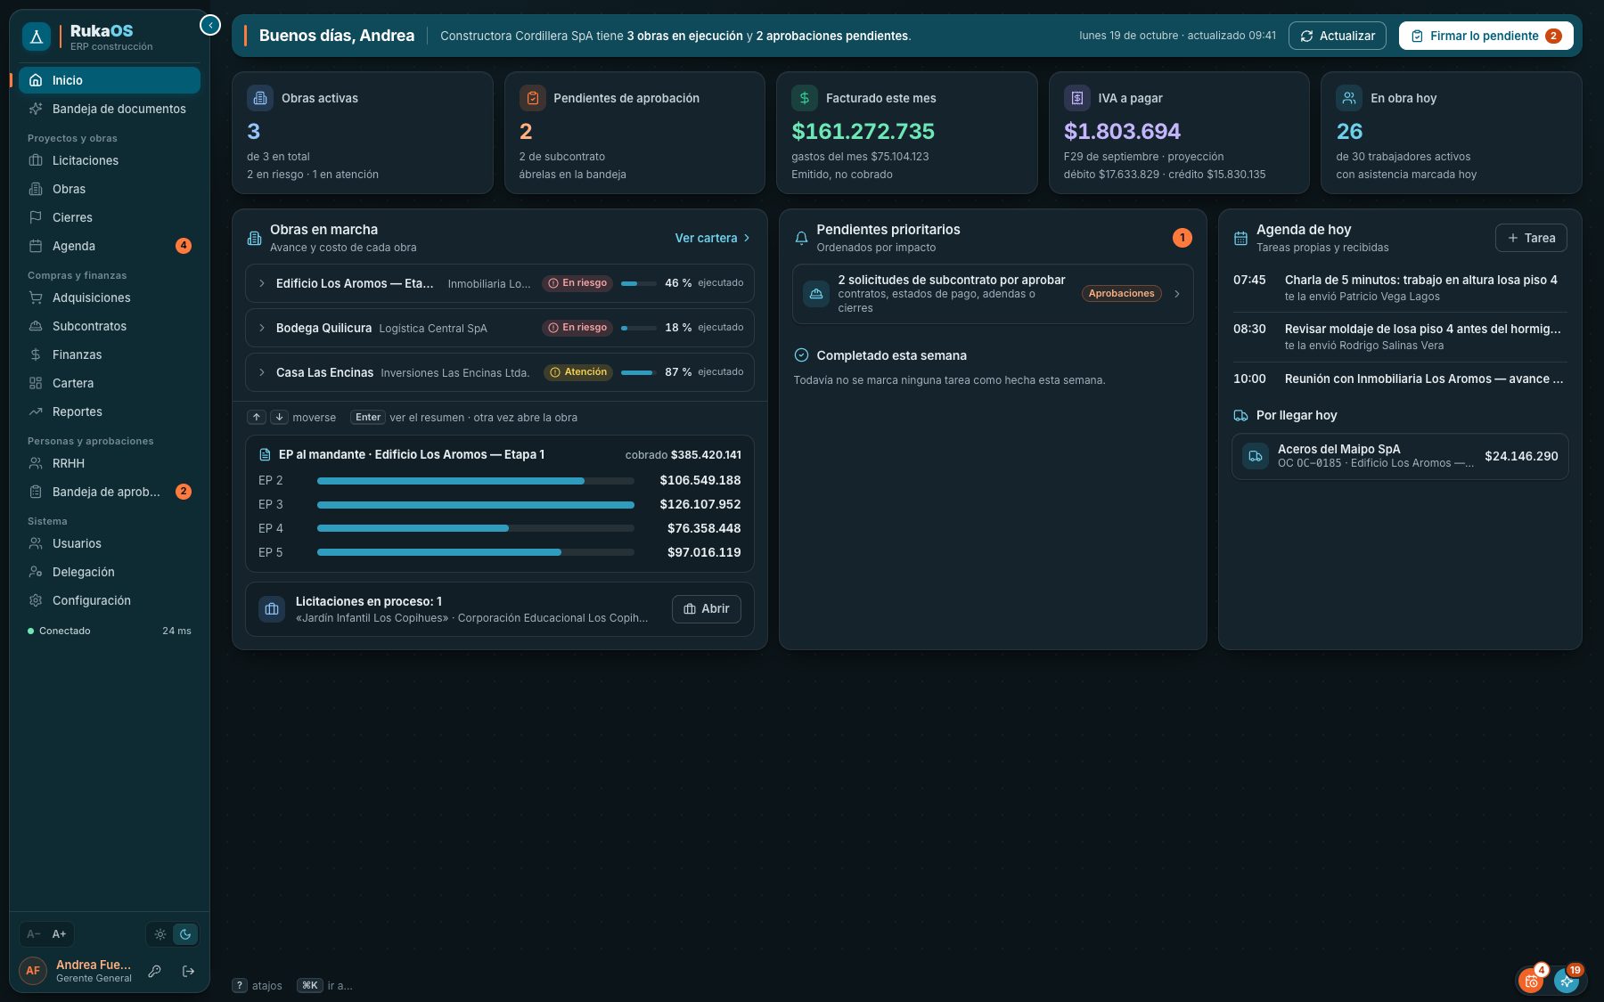Increase font size with A+ button
The width and height of the screenshot is (1604, 1002).
point(60,934)
